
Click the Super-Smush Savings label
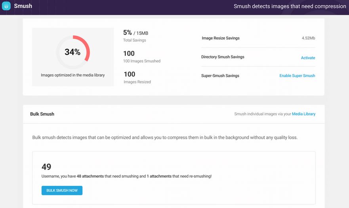(x=220, y=75)
